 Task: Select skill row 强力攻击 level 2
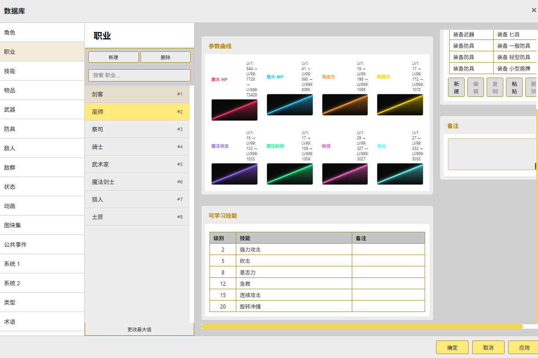tap(317, 249)
